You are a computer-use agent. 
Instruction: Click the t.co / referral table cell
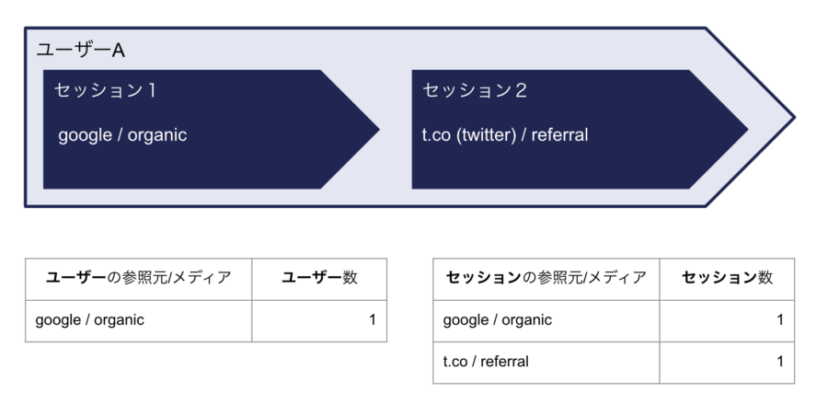tap(486, 362)
